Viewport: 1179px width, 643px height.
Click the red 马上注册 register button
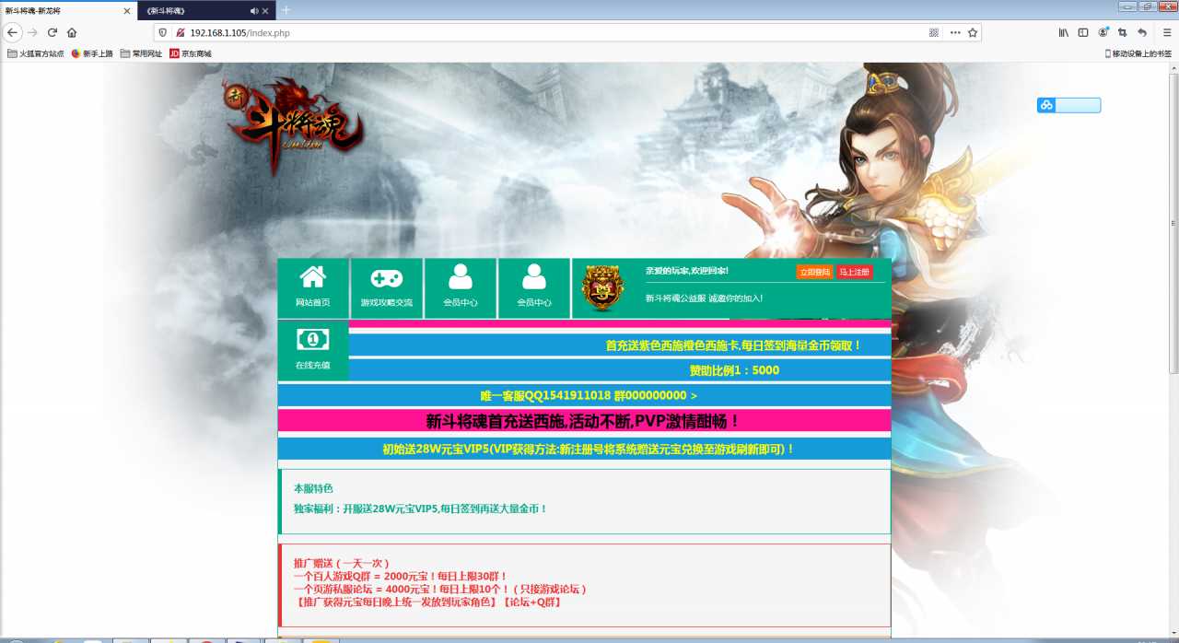click(854, 272)
